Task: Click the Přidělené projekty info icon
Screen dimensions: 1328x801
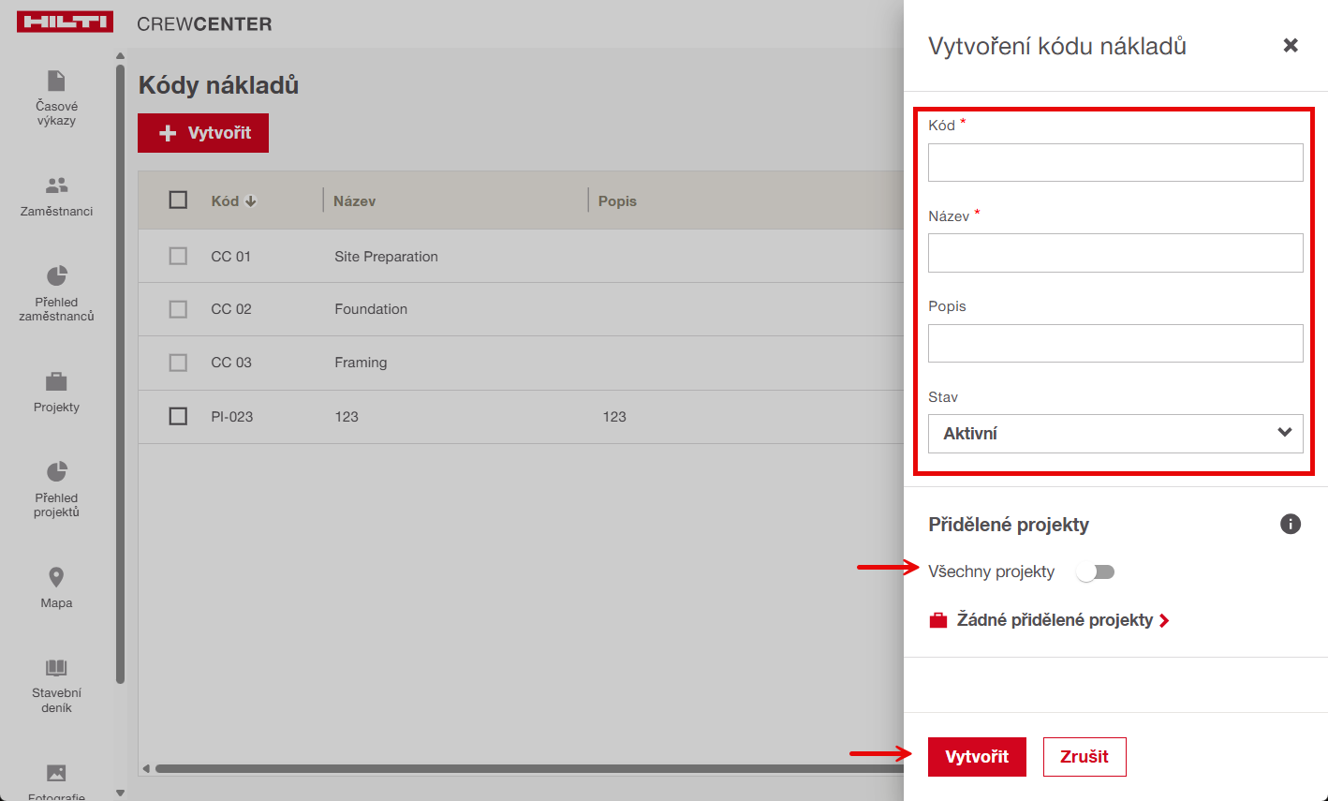Action: [x=1290, y=524]
